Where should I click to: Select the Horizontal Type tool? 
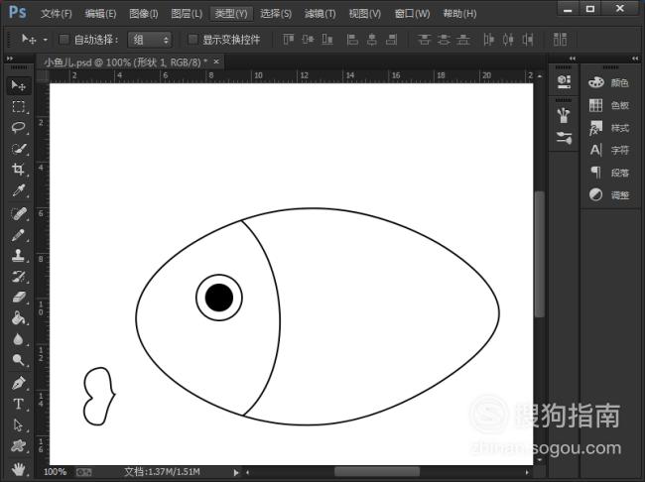[x=18, y=405]
